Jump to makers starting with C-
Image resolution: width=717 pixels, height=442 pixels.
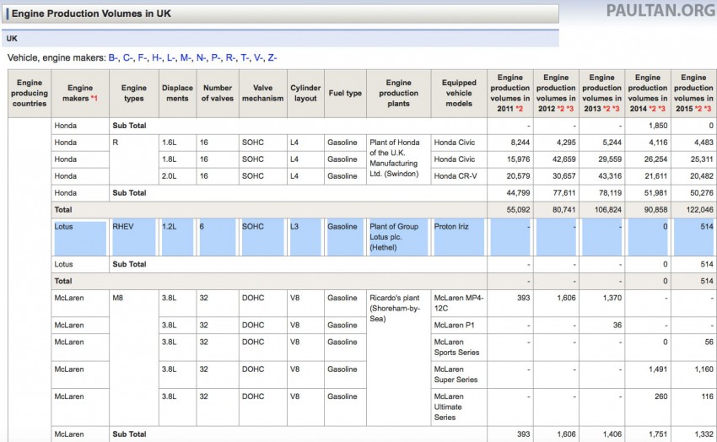[128, 58]
